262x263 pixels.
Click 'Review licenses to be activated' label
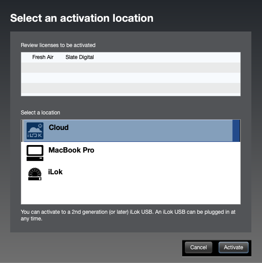pos(58,45)
